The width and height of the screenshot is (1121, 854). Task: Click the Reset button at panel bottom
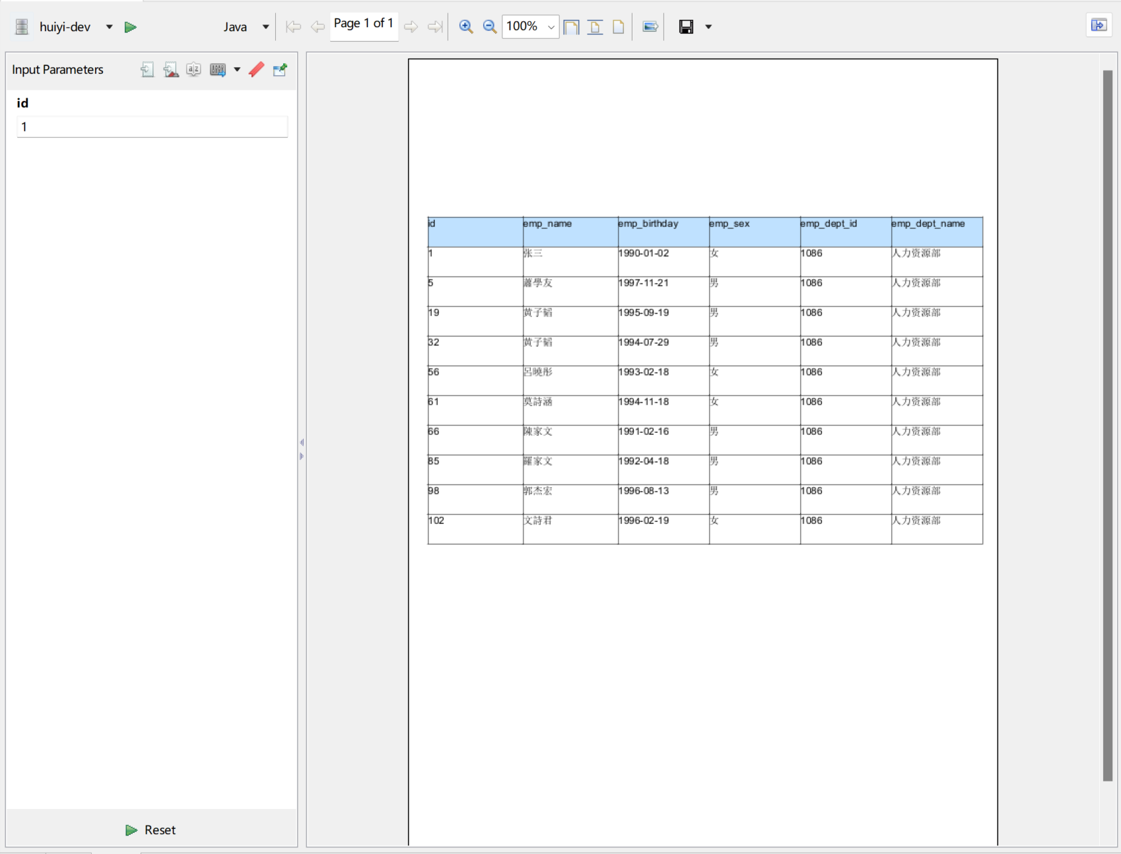150,830
